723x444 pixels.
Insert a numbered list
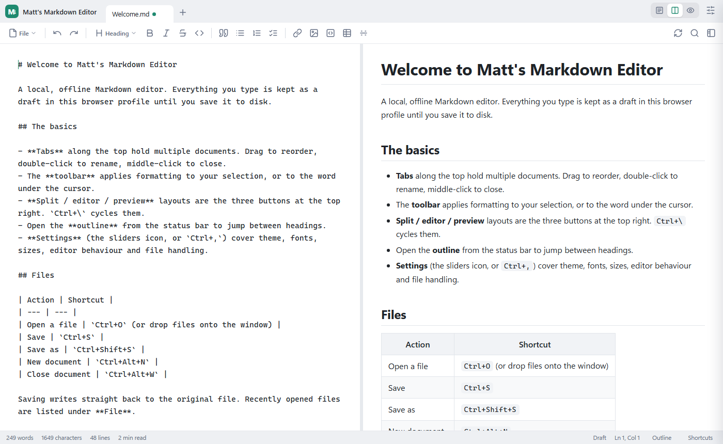point(257,33)
